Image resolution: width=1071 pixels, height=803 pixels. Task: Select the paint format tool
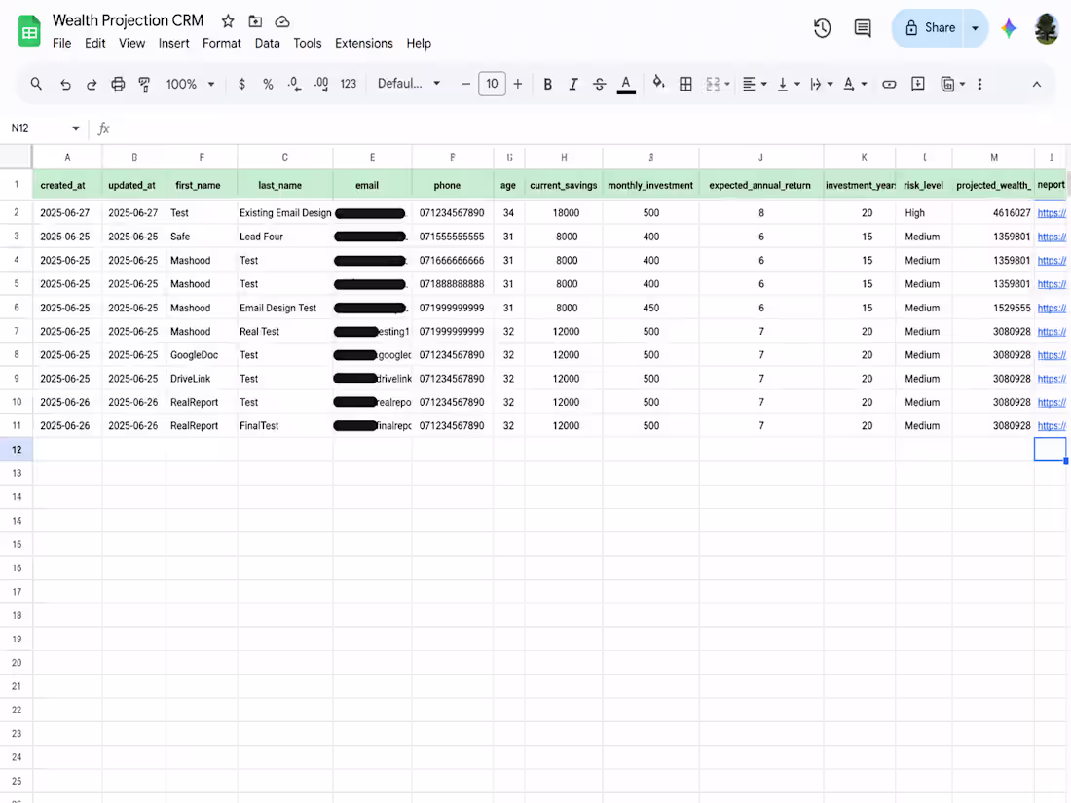pyautogui.click(x=144, y=84)
